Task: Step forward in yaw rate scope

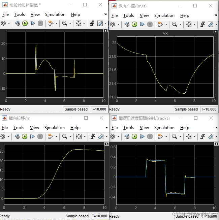Action: point(142,136)
